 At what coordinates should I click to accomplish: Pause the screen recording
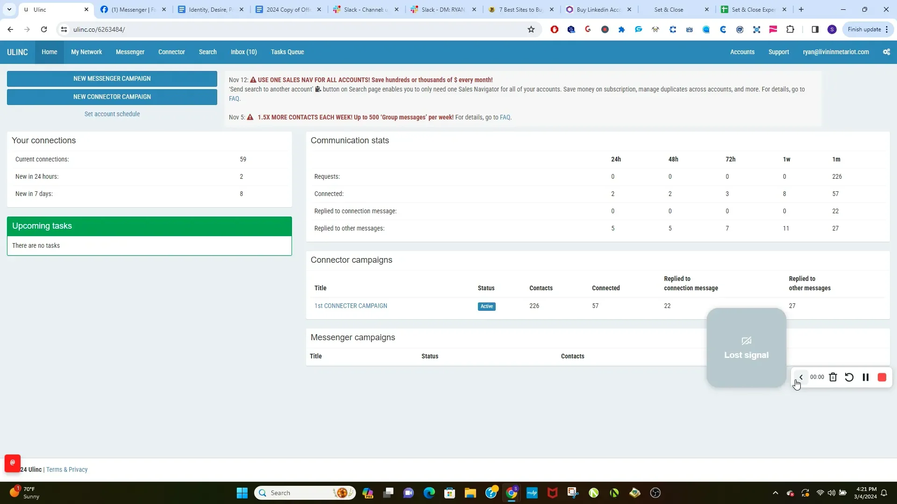(865, 377)
